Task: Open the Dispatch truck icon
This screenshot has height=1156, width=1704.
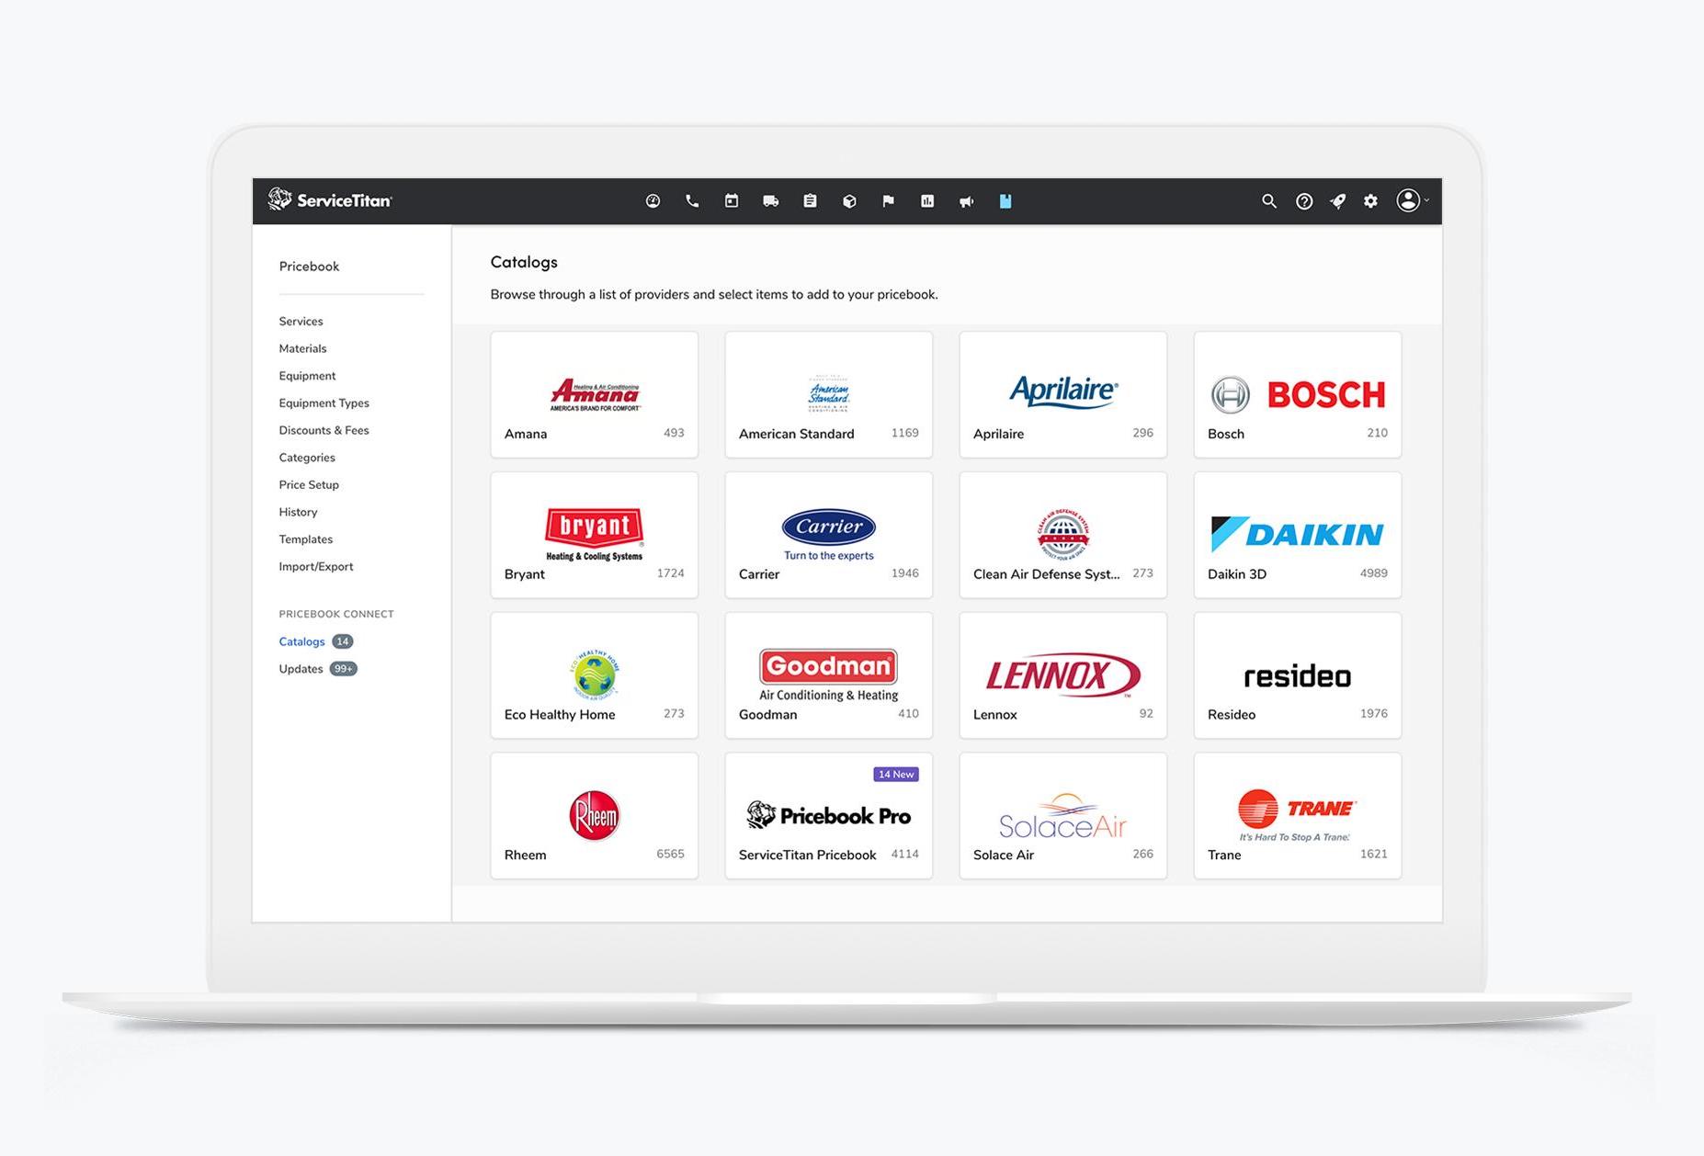Action: click(x=771, y=200)
